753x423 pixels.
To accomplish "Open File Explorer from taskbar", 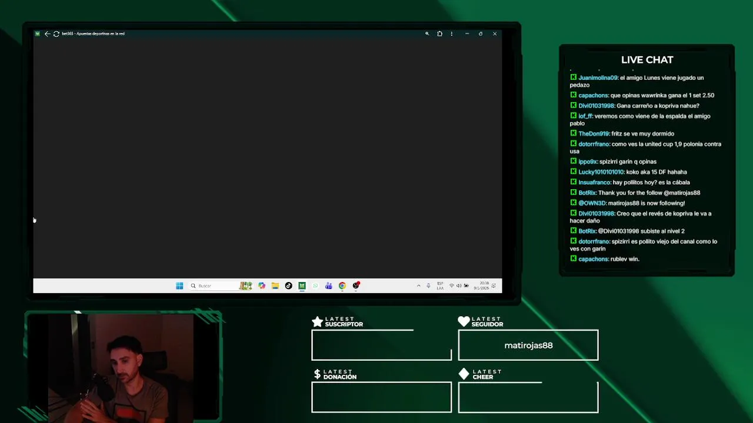I will click(x=275, y=286).
